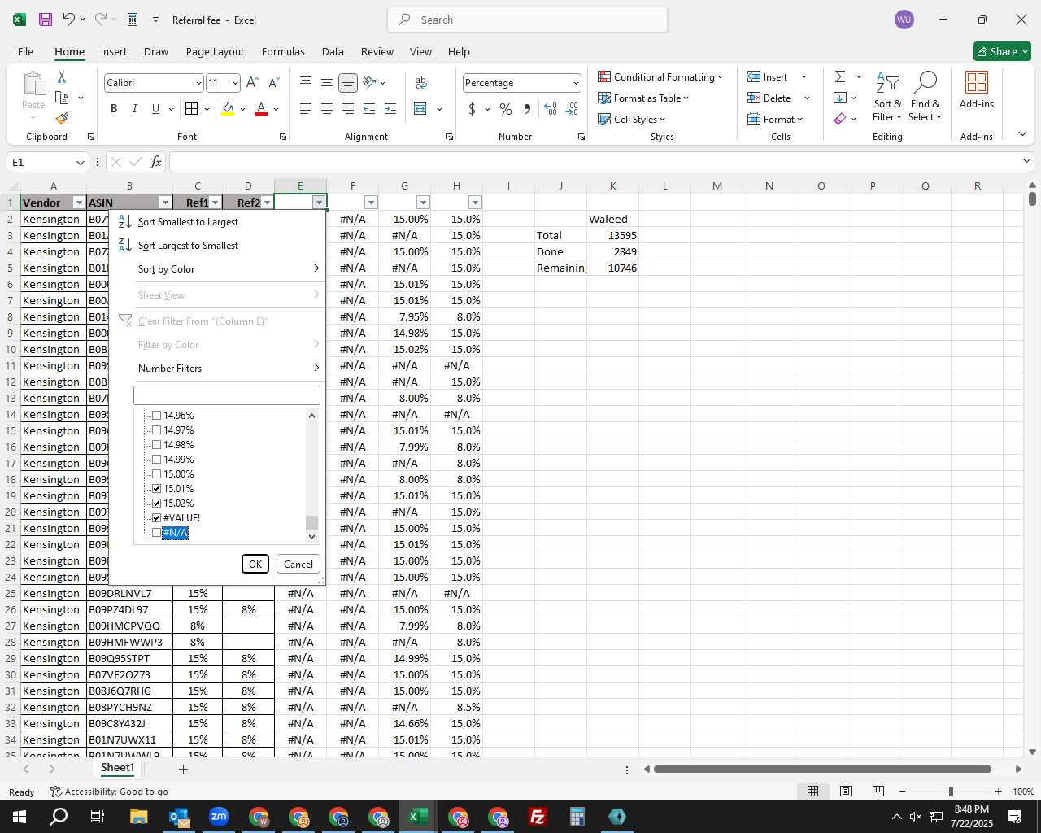Click the Save icon in title bar

[46, 20]
